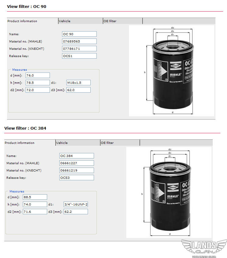This screenshot has height=258, width=227.
Task: Click the h [mm] field showing 74.0
Action: click(x=35, y=204)
